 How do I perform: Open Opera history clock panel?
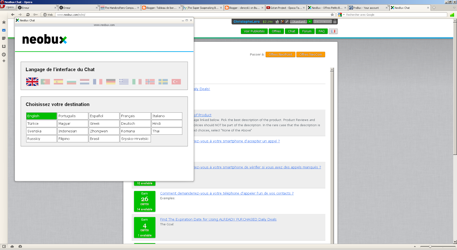click(4, 54)
